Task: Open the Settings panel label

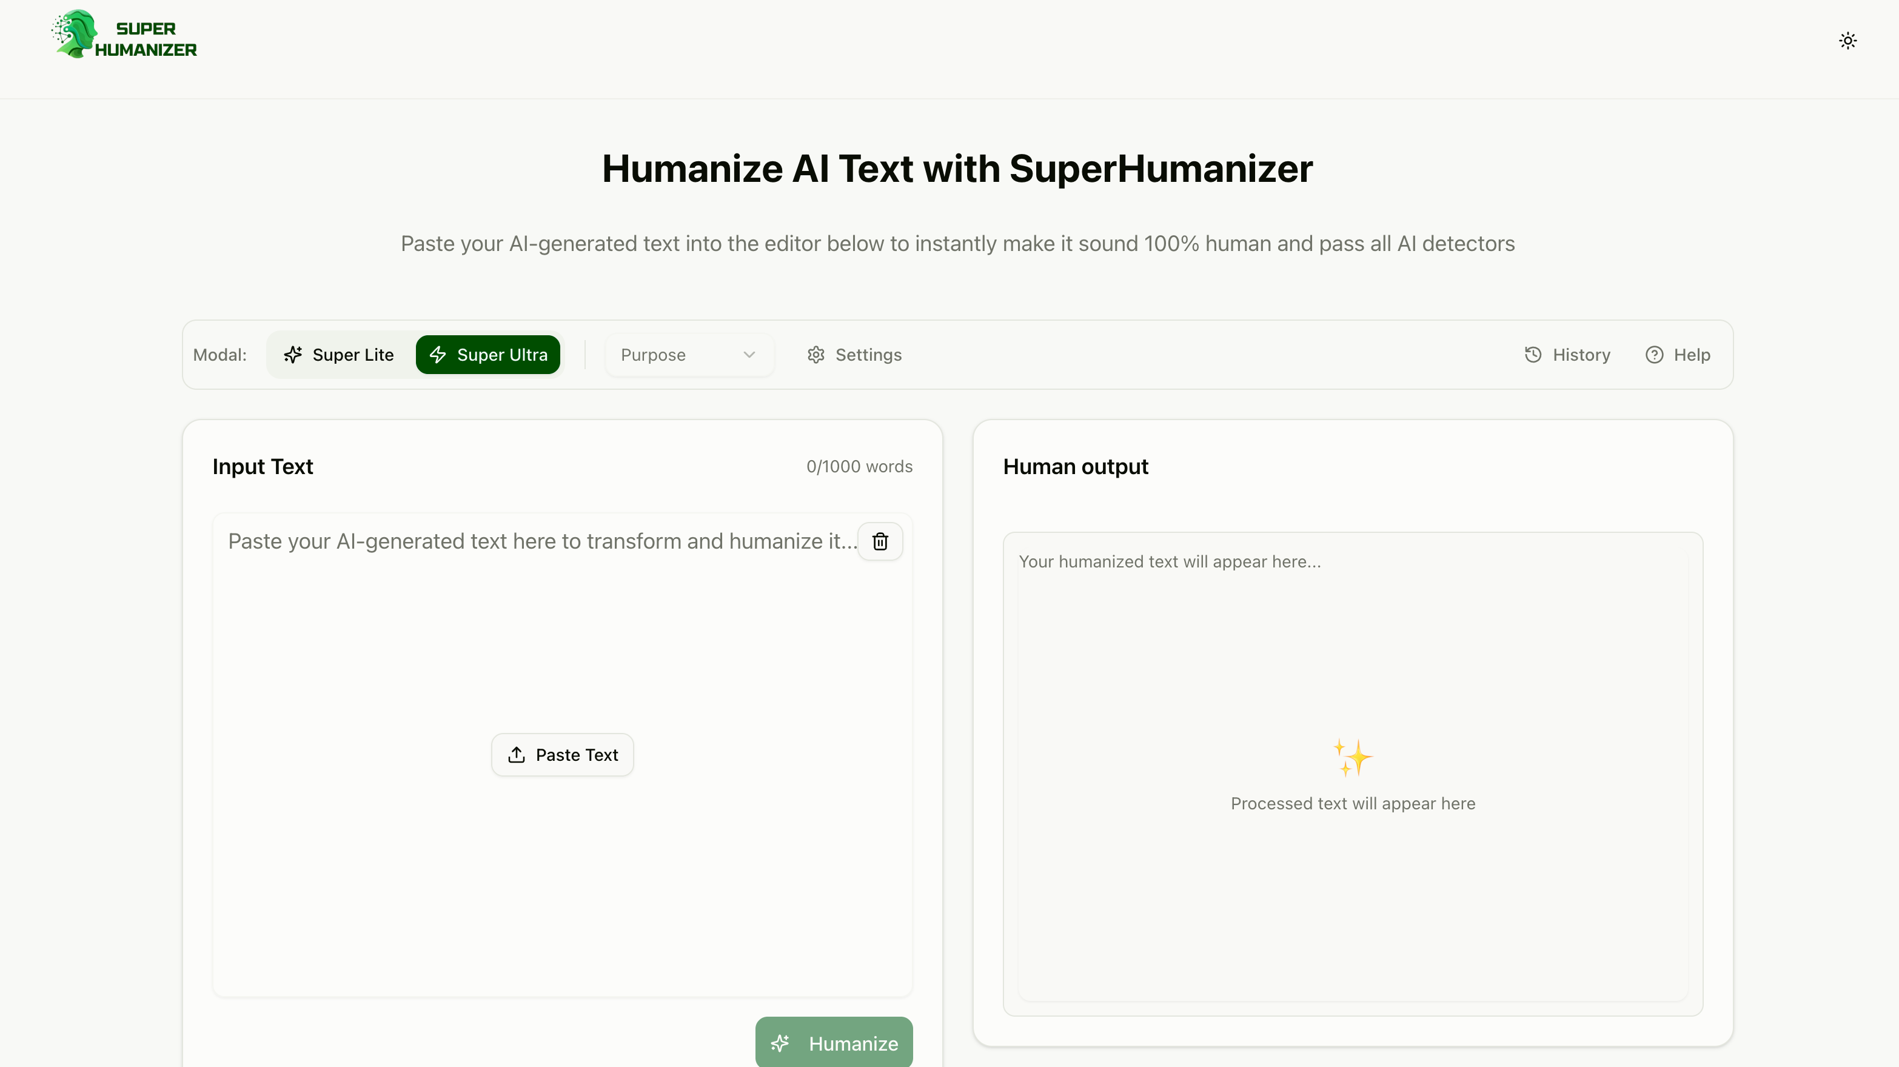Action: coord(868,355)
